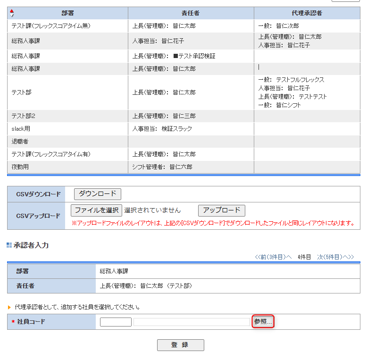The width and height of the screenshot is (367, 360).
Task: Select the 総務人事課 row with 人事担当: 皆仁花子
Action: click(x=183, y=41)
